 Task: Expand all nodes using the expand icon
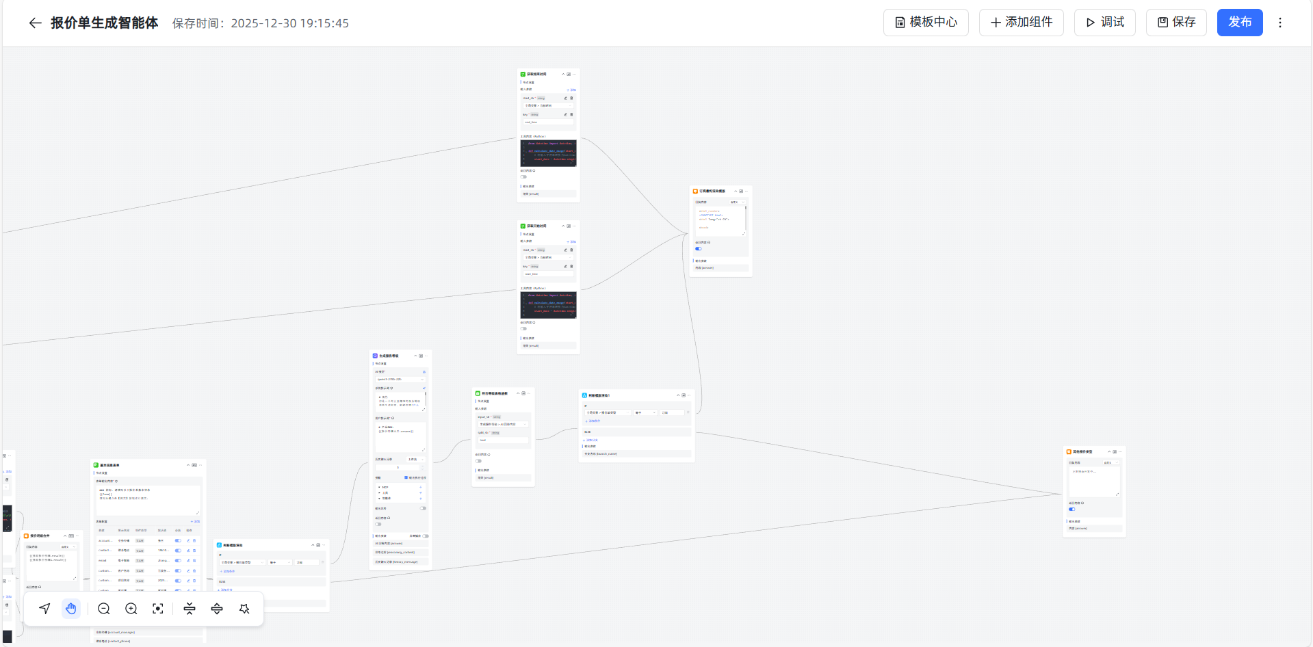pos(217,609)
